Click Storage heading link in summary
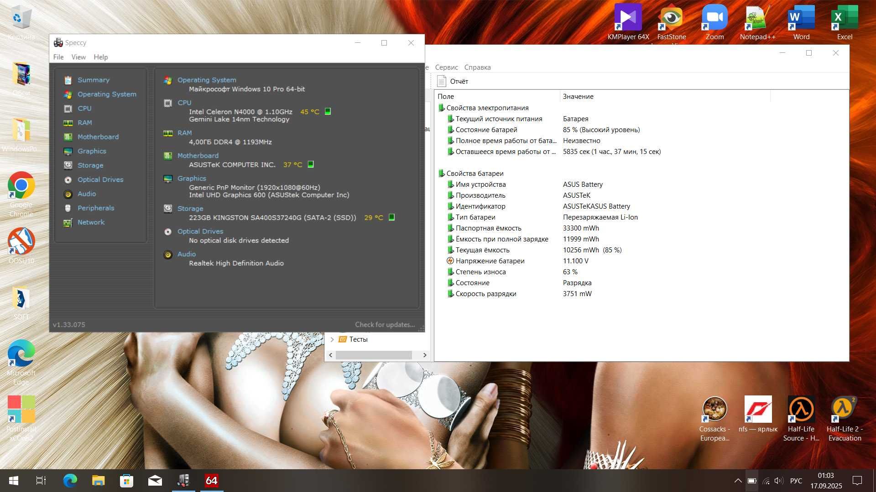The image size is (876, 492). click(x=190, y=208)
